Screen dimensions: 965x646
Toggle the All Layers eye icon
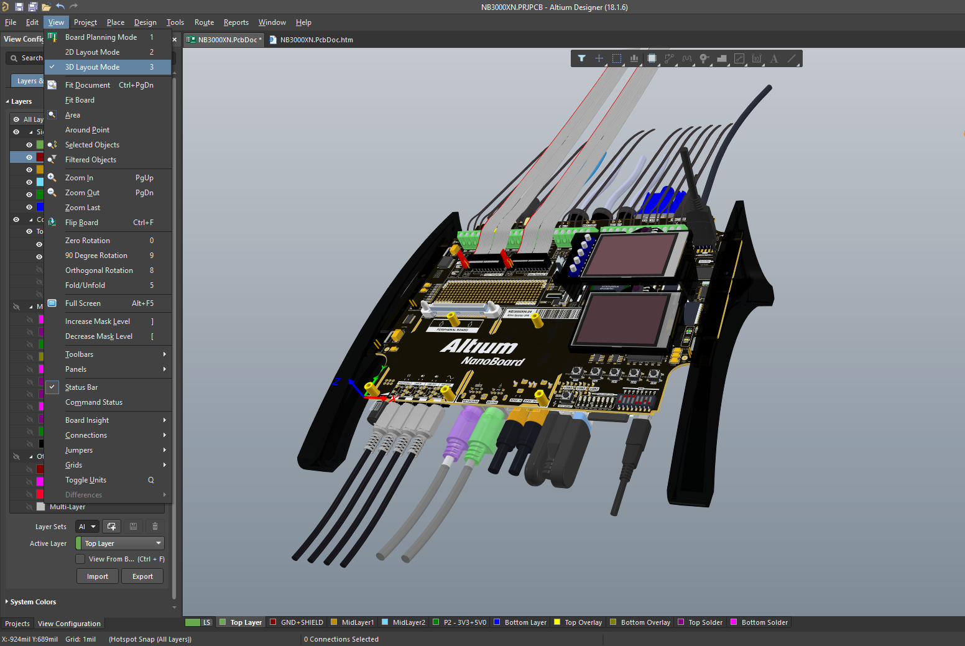point(16,119)
